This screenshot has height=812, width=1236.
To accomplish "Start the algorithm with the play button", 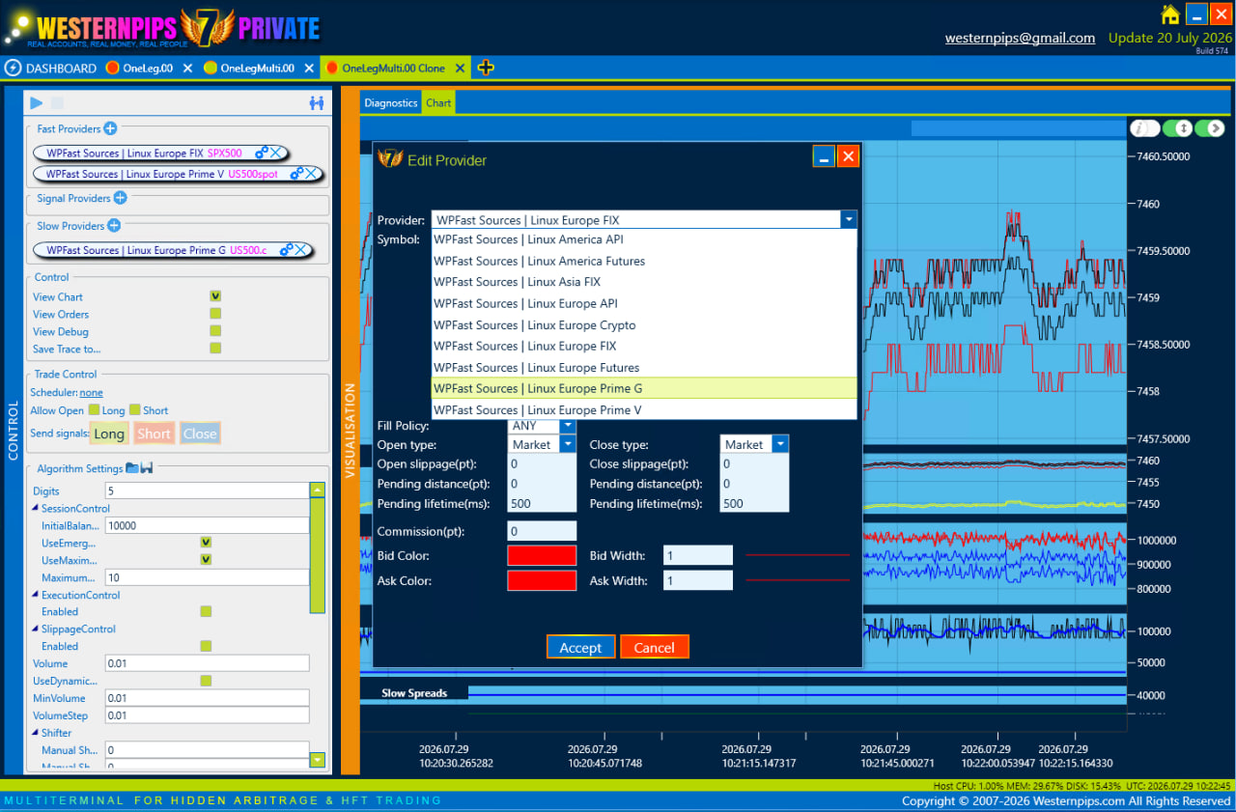I will tap(37, 102).
